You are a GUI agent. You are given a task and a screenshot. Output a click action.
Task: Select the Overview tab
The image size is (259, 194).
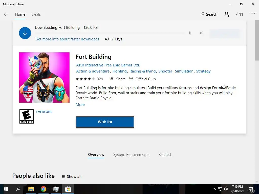coord(96,155)
